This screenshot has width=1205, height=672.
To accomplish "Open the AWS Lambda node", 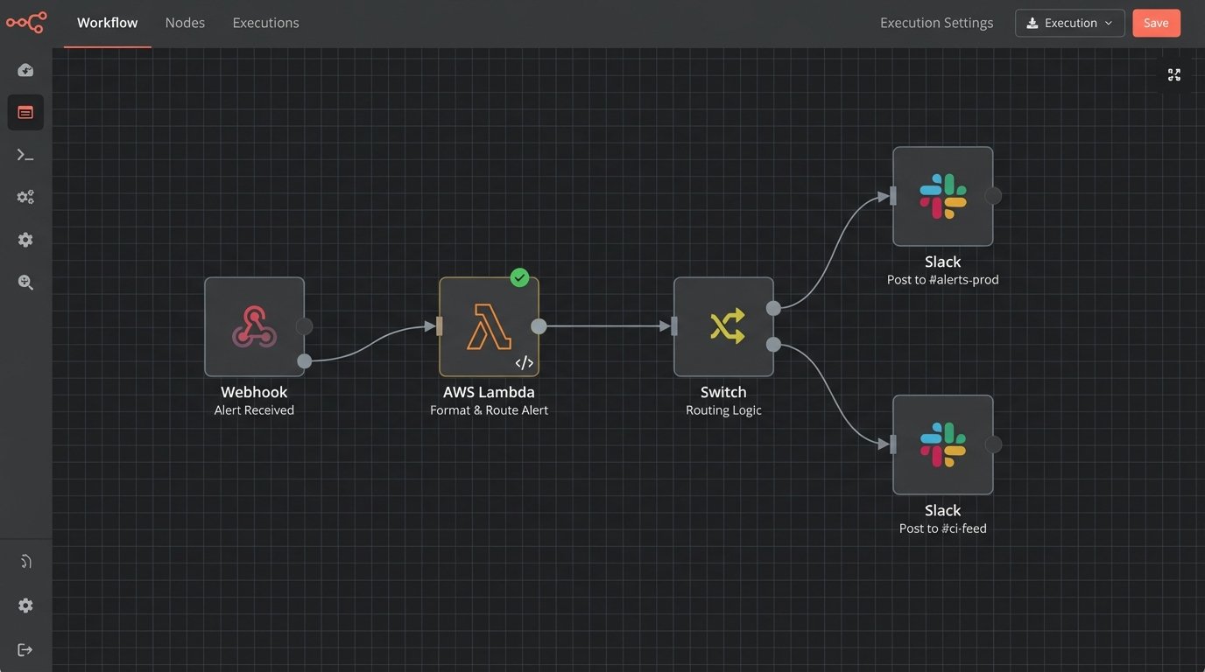I will pos(489,325).
